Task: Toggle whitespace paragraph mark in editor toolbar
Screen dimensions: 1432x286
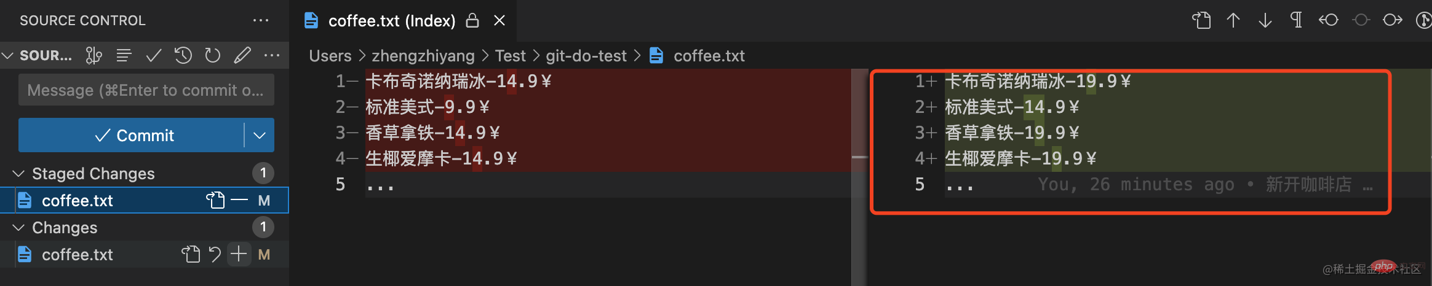Action: click(x=1296, y=20)
